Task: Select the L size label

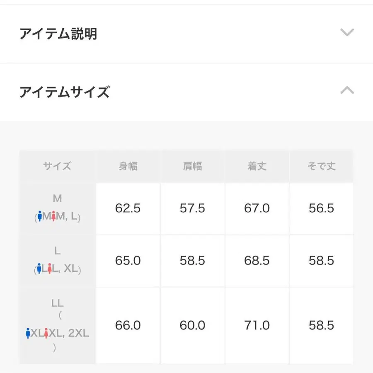Action: [x=57, y=251]
